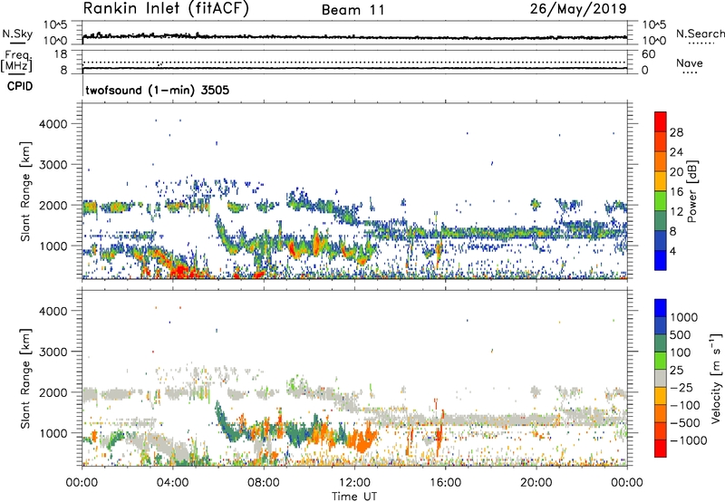Click the '20:00' time tick label
Viewport: 725px width, 502px height.
pos(536,483)
